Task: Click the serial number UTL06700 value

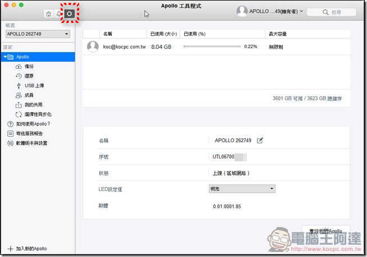Action: coord(223,157)
